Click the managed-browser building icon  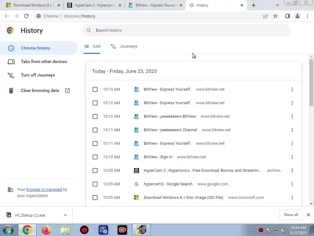(10, 190)
